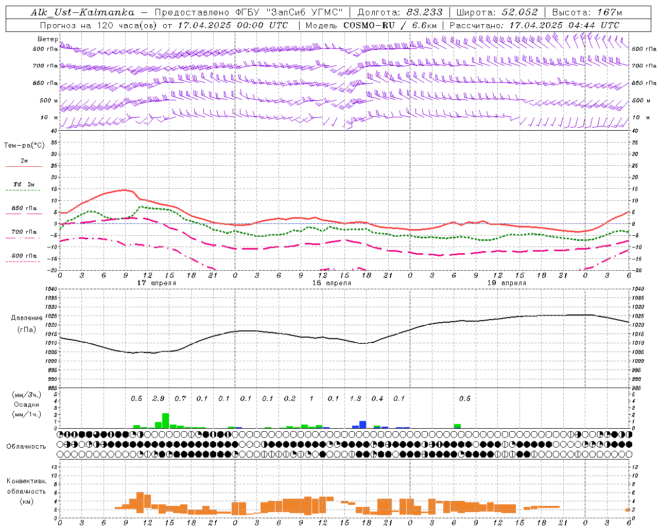This screenshot has height=527, width=659.
Task: Click the precipitation total 1.3
Action: (x=355, y=398)
